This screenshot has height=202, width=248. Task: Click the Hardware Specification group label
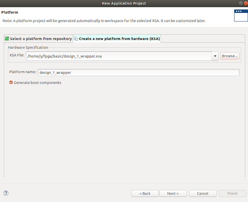pyautogui.click(x=28, y=47)
